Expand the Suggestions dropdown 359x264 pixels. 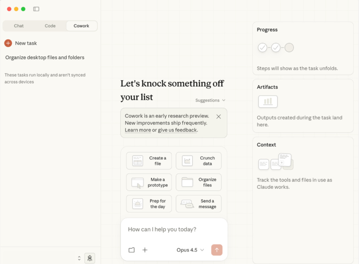(x=210, y=100)
